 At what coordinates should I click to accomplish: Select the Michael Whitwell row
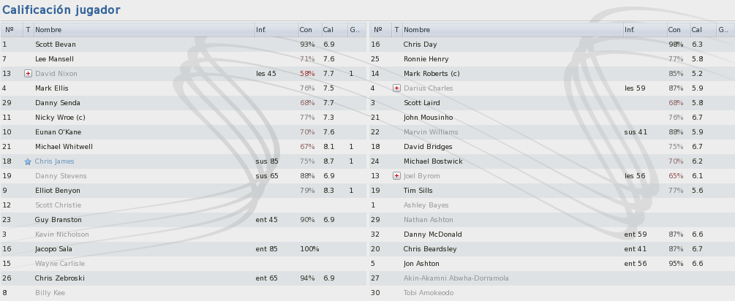click(184, 147)
